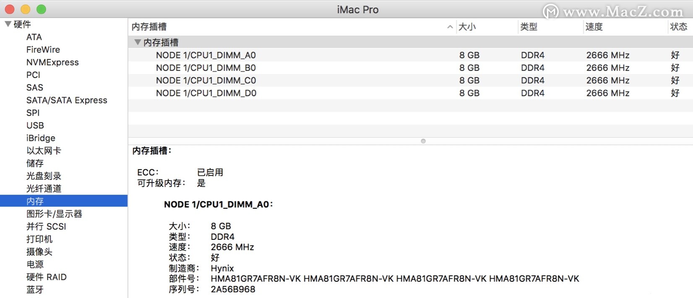Toggle sort arrow on 内存插槽 column

(x=450, y=27)
